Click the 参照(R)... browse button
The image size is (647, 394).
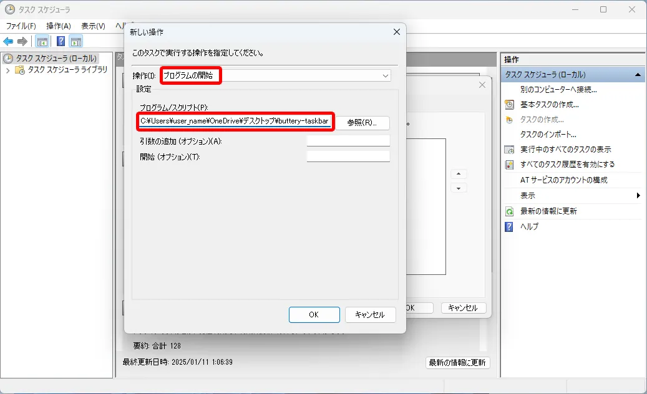pyautogui.click(x=362, y=123)
